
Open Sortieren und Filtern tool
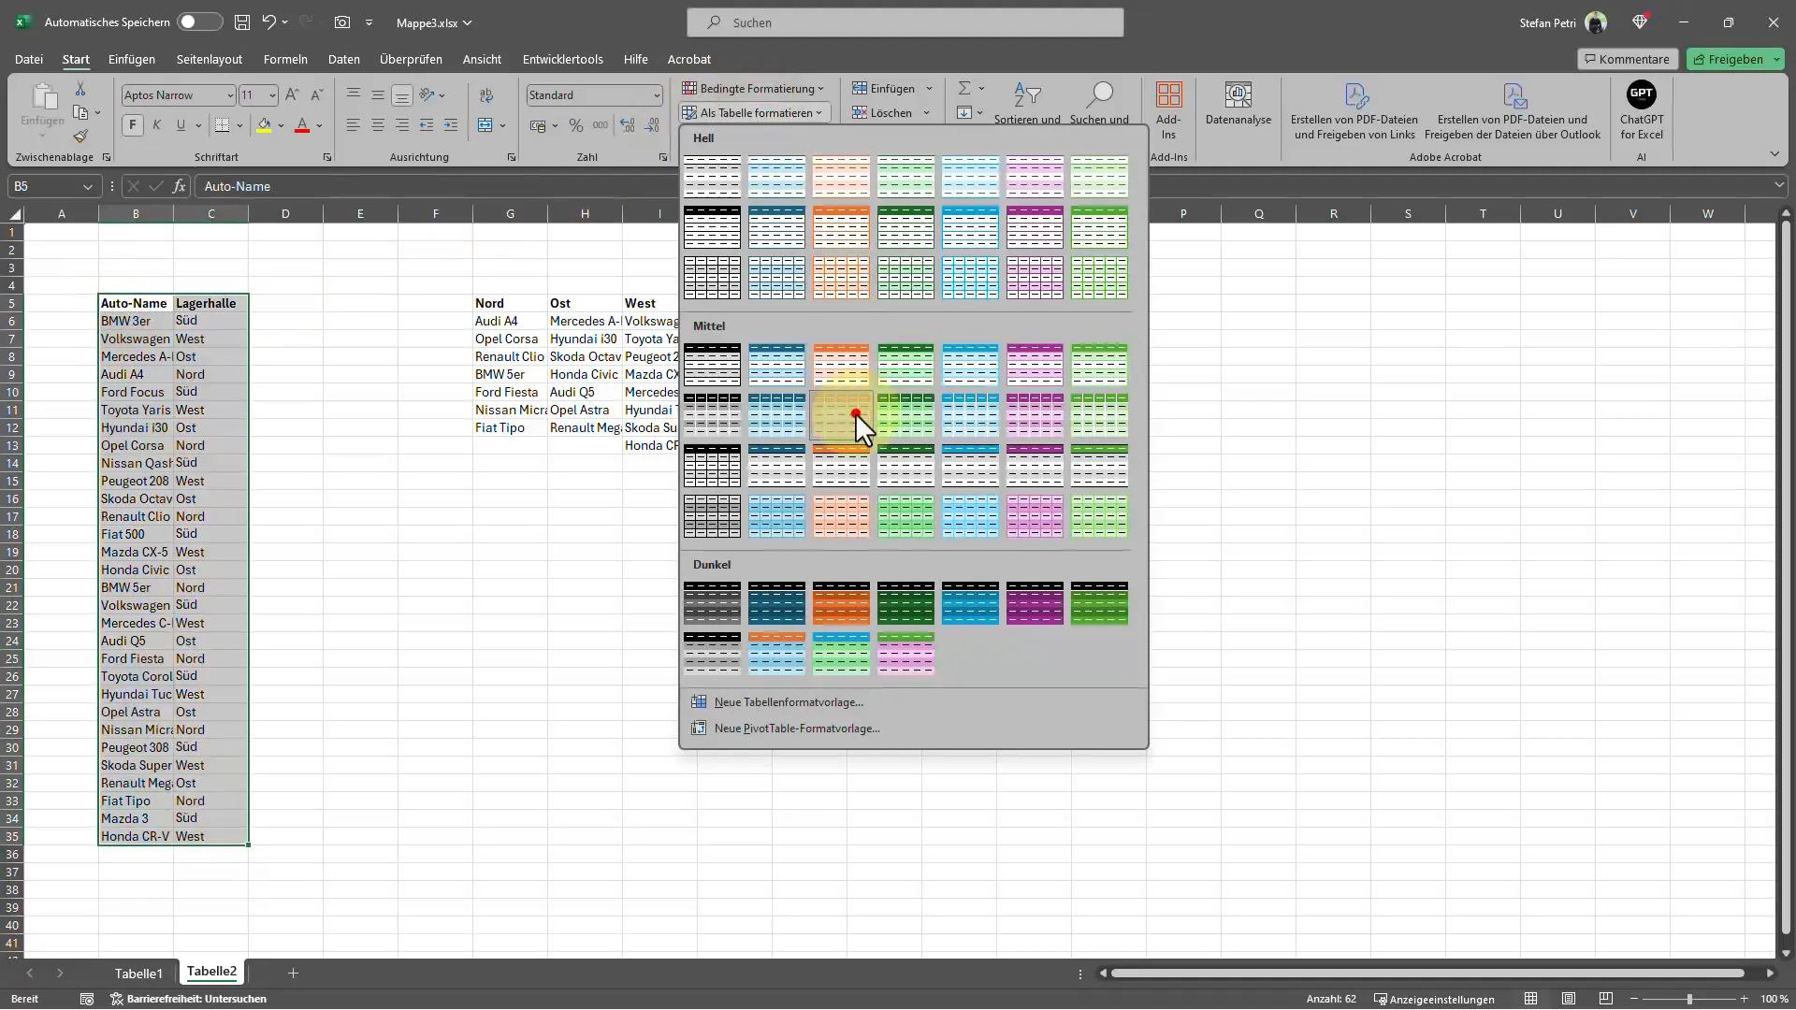point(1027,103)
